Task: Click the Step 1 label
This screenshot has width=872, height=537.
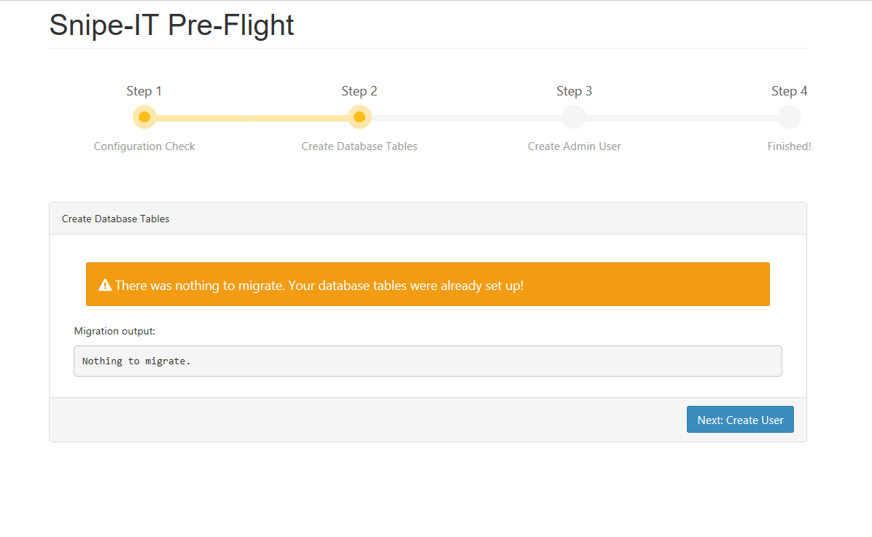Action: [x=144, y=91]
